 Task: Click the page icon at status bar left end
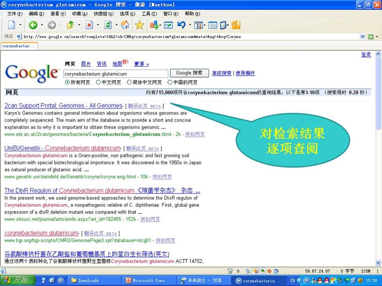click(x=3, y=271)
